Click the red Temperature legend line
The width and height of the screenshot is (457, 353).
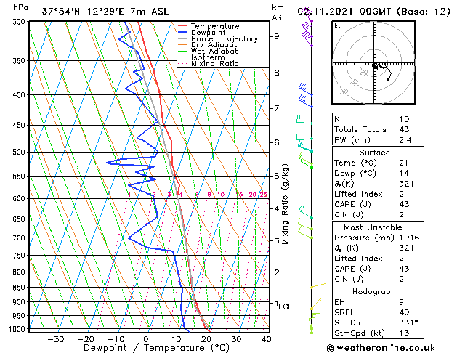tap(183, 26)
